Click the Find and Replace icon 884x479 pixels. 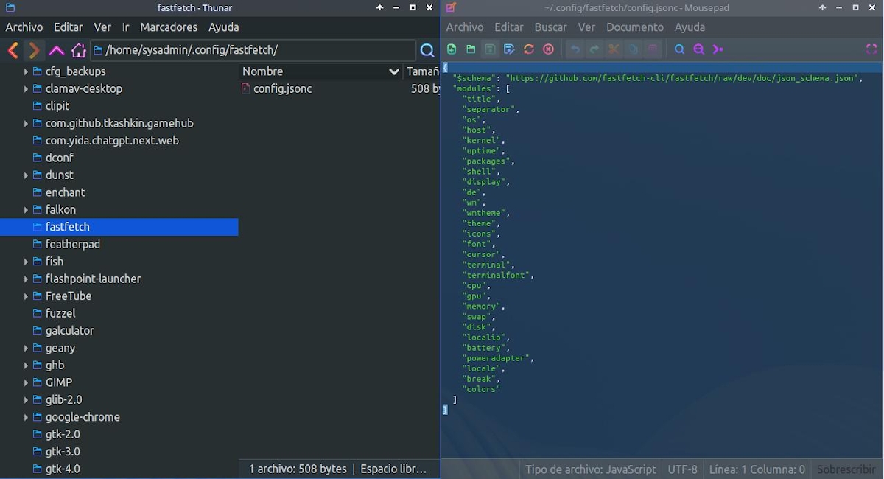click(x=698, y=49)
